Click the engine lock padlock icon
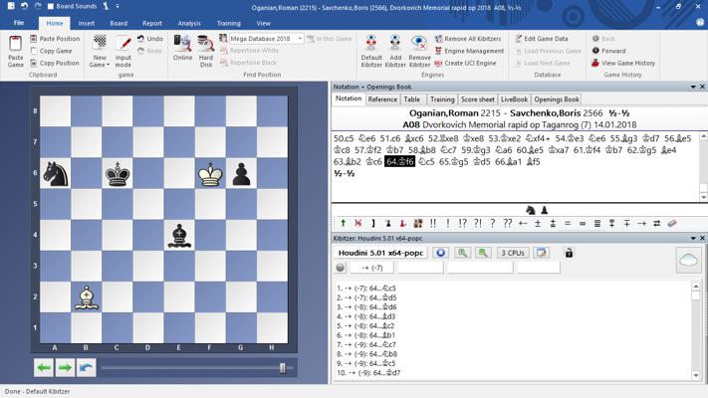This screenshot has height=398, width=708. click(x=569, y=253)
